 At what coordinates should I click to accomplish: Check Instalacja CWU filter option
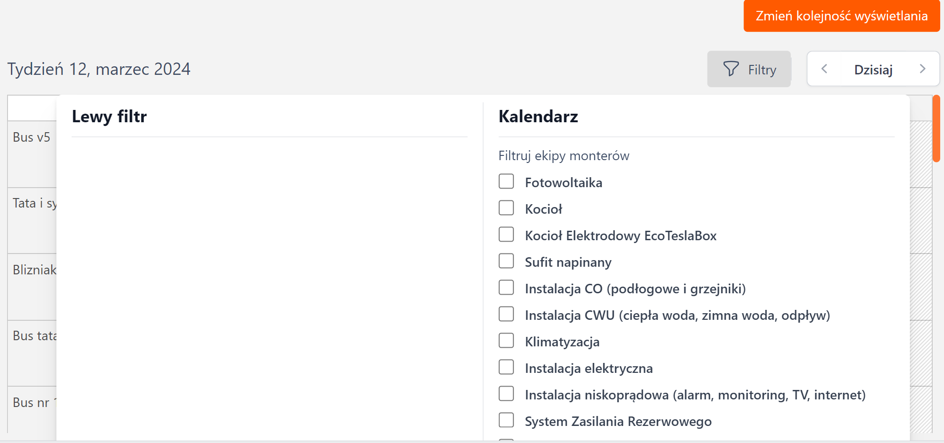tap(506, 314)
